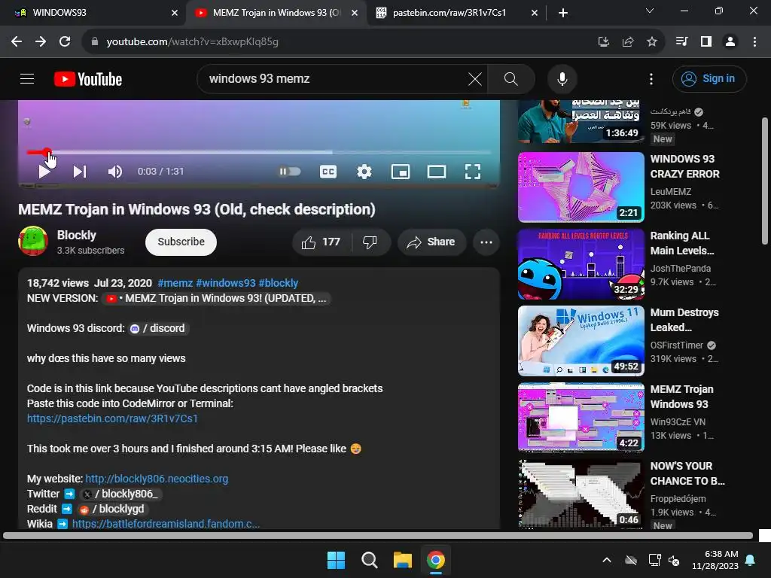Share the video
Viewport: 771px width, 578px height.
coord(431,242)
